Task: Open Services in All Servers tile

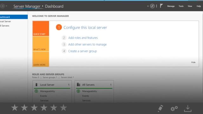Action: [86, 100]
